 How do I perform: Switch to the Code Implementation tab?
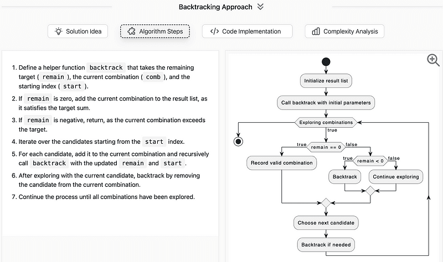[247, 32]
